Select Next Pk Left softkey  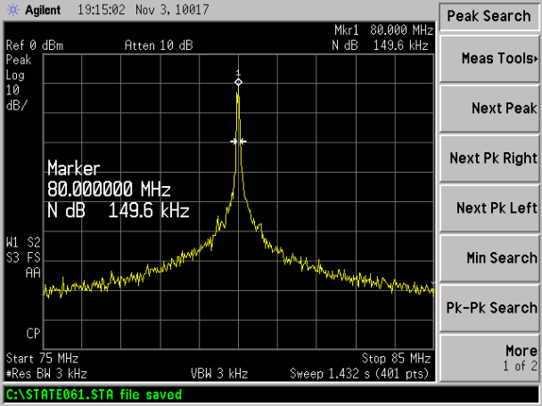[x=489, y=207]
